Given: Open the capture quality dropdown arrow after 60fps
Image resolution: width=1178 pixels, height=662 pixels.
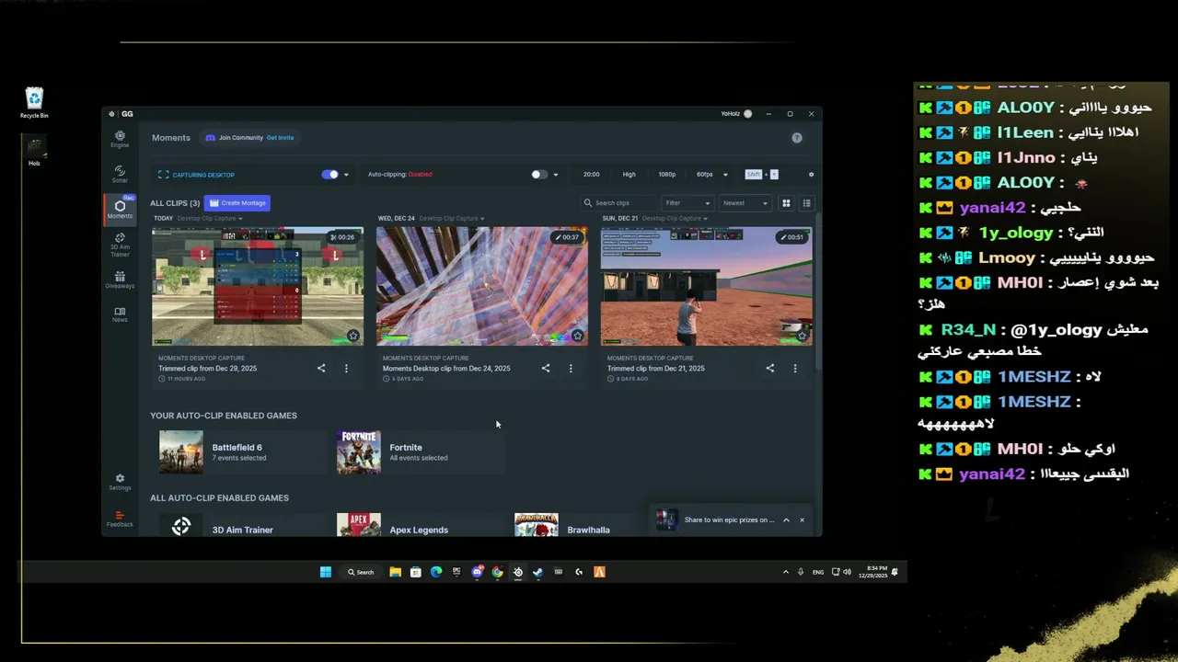Looking at the screenshot, I should (725, 175).
